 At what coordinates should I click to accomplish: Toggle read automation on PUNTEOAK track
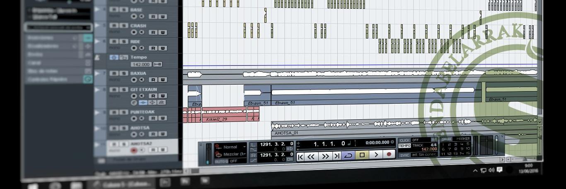pos(153,119)
